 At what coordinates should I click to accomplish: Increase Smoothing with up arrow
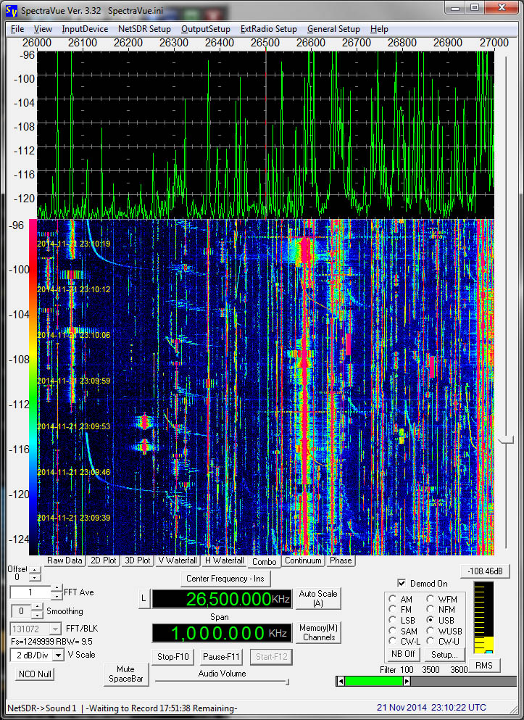[x=37, y=608]
